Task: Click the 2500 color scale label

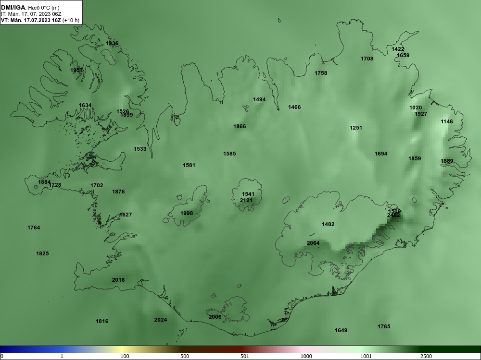Action: coord(426,356)
